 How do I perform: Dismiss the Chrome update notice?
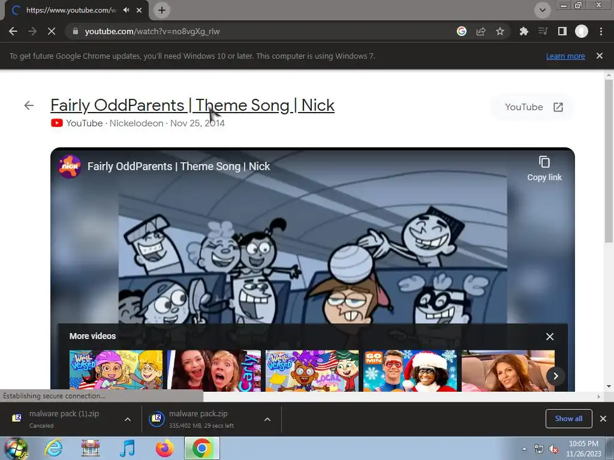[x=600, y=56]
